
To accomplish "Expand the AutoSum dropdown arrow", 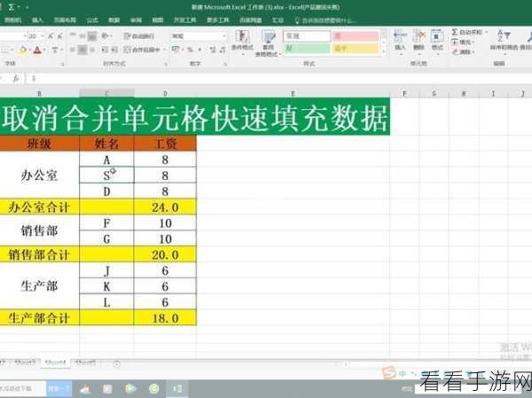I will (487, 32).
